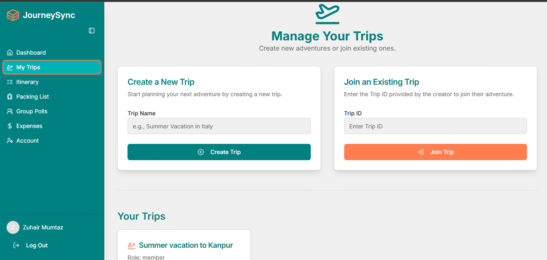This screenshot has width=547, height=260.
Task: Click the Group Polls people icon
Action: pyautogui.click(x=10, y=111)
